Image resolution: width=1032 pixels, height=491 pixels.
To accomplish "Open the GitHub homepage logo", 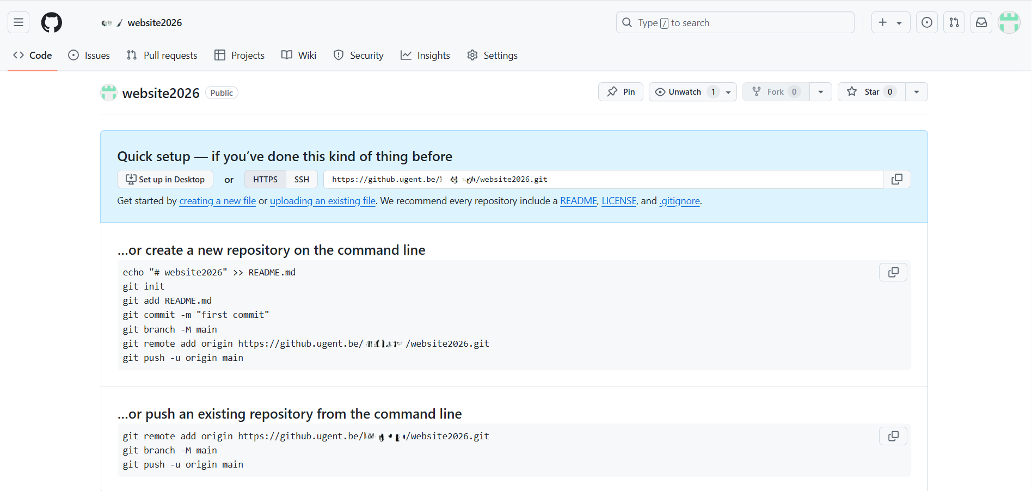I will coord(51,22).
